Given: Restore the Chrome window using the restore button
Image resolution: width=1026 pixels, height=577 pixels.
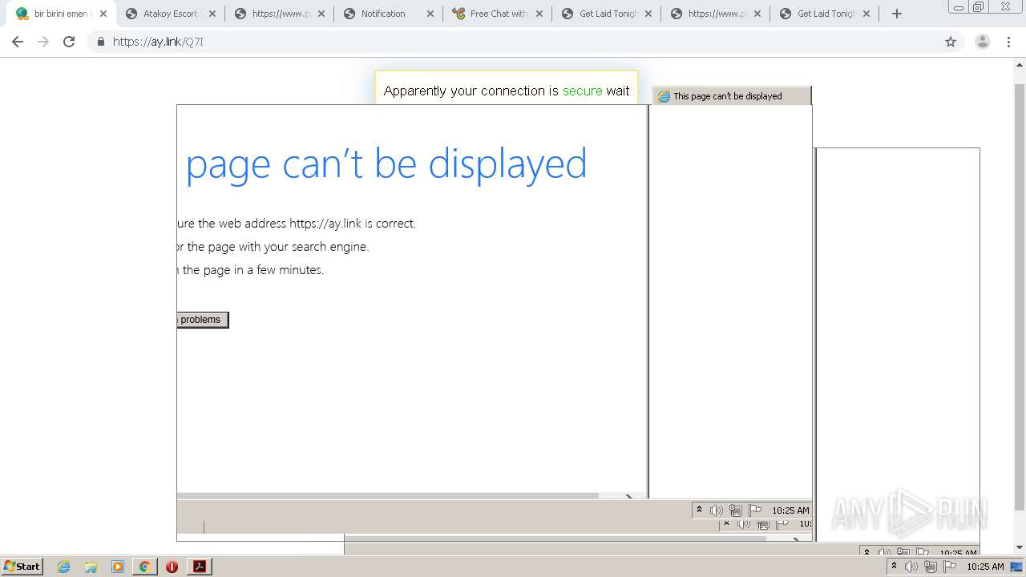Looking at the screenshot, I should 979,7.
